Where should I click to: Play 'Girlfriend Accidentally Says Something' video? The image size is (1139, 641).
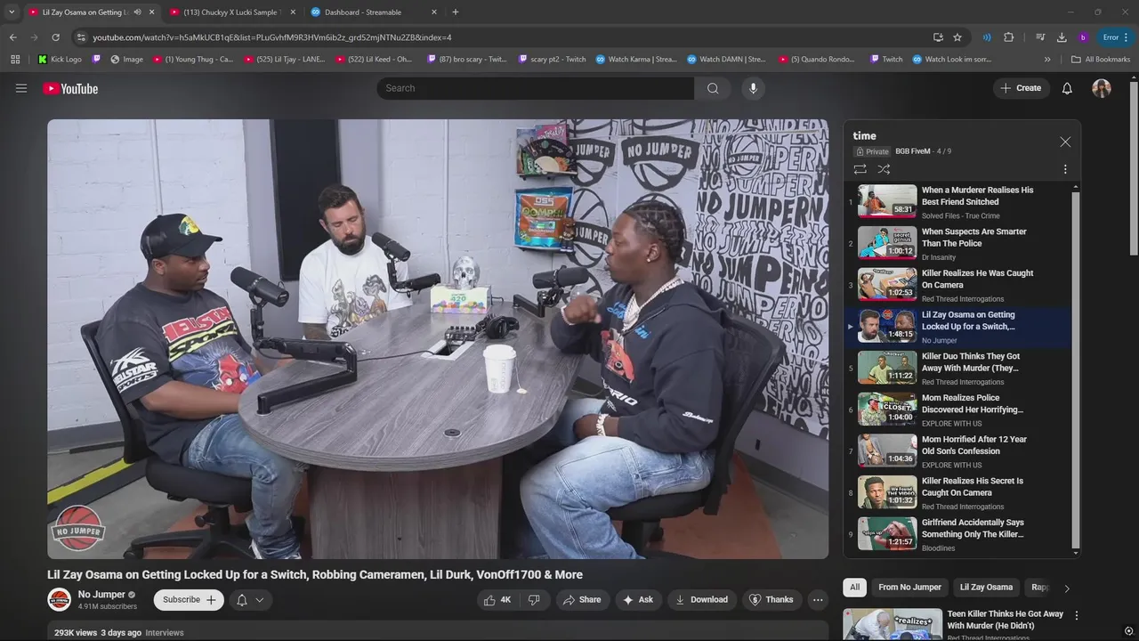pyautogui.click(x=959, y=534)
